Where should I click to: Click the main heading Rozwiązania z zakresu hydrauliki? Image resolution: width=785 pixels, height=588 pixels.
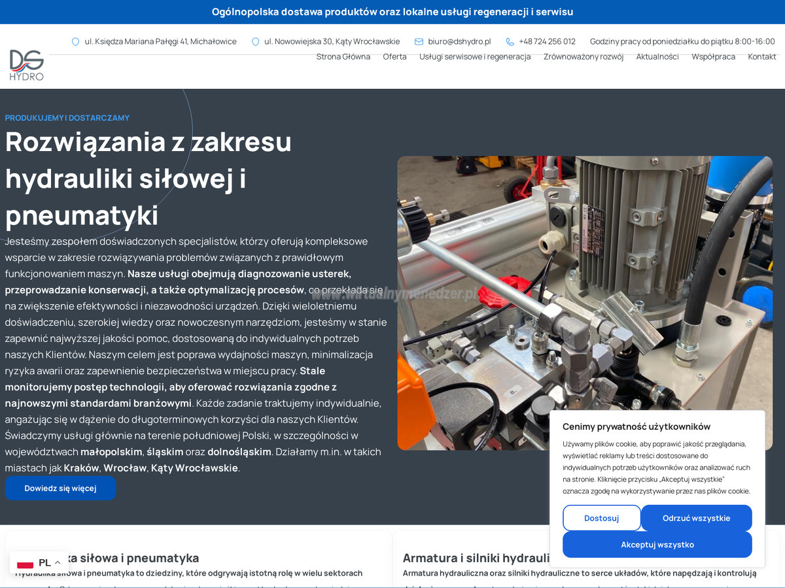pyautogui.click(x=148, y=179)
